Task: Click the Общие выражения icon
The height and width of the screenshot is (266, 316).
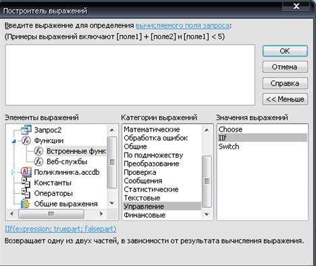Action: click(x=26, y=204)
